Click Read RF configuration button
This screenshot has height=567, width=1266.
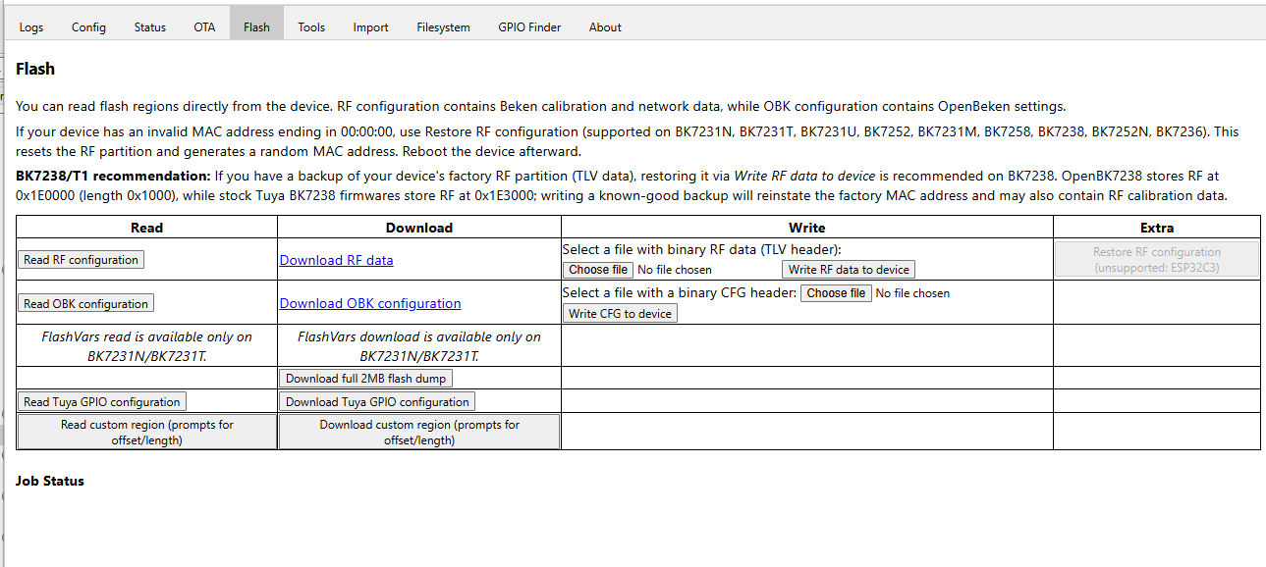click(82, 260)
